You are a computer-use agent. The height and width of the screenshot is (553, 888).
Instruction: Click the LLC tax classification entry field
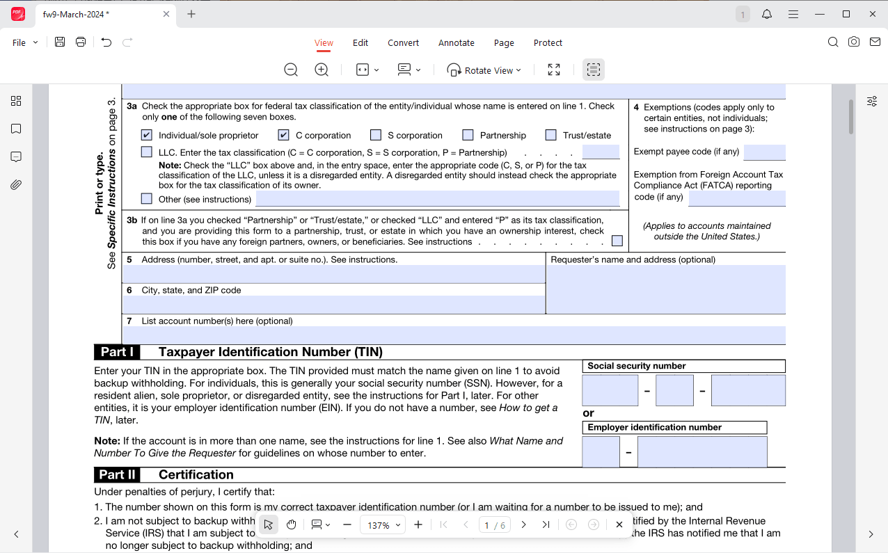[x=601, y=152]
